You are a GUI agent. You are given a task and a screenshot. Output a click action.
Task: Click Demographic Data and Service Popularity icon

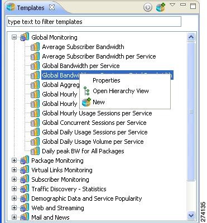pos(25,198)
